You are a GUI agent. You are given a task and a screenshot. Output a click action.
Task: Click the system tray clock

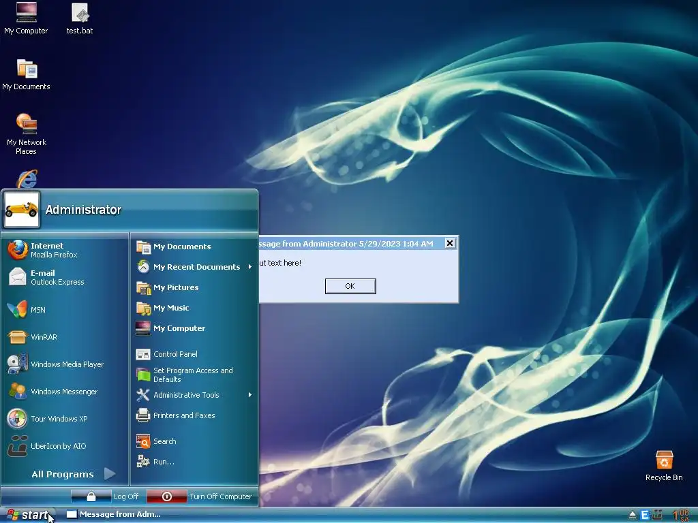coord(682,515)
